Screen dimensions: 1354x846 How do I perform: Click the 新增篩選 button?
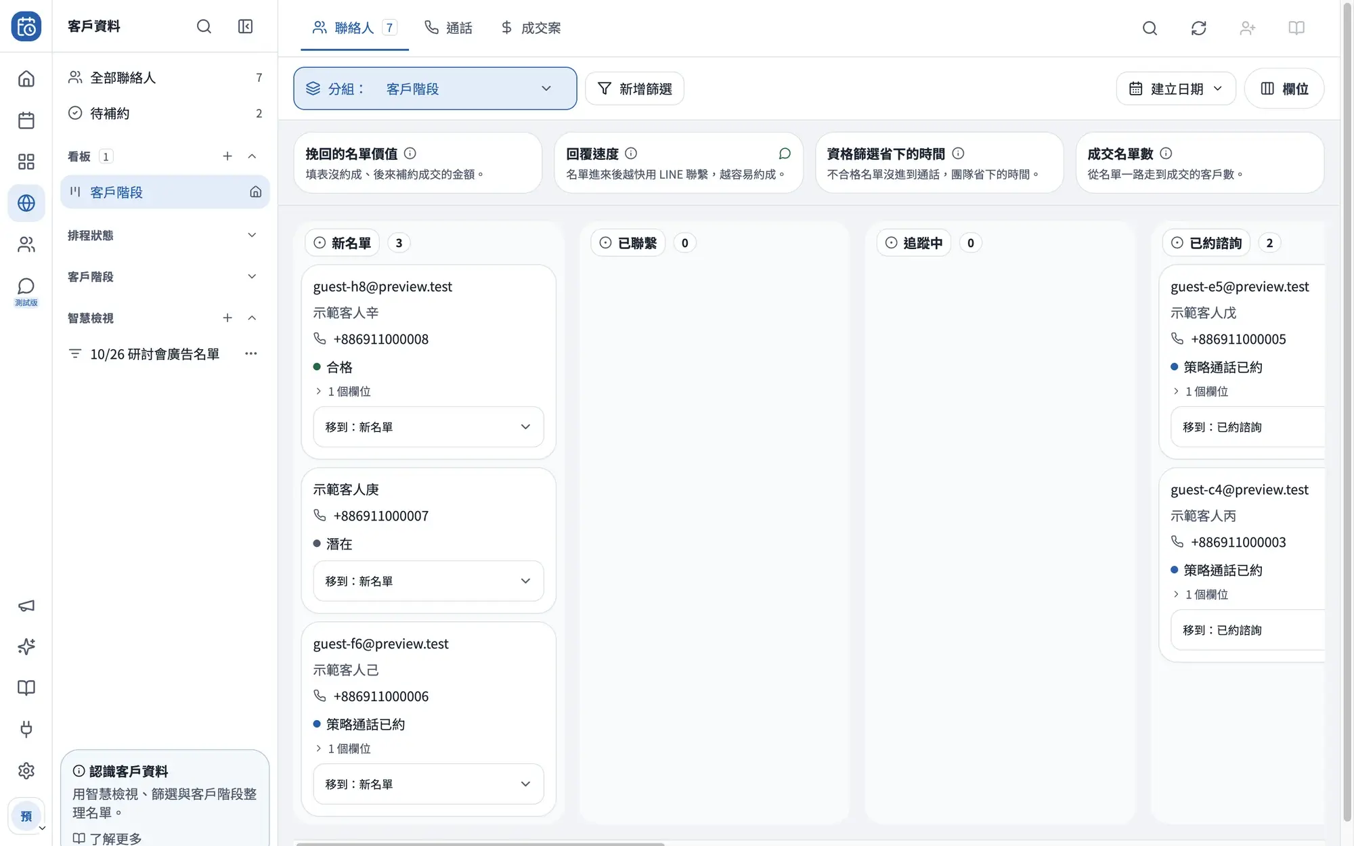point(634,89)
